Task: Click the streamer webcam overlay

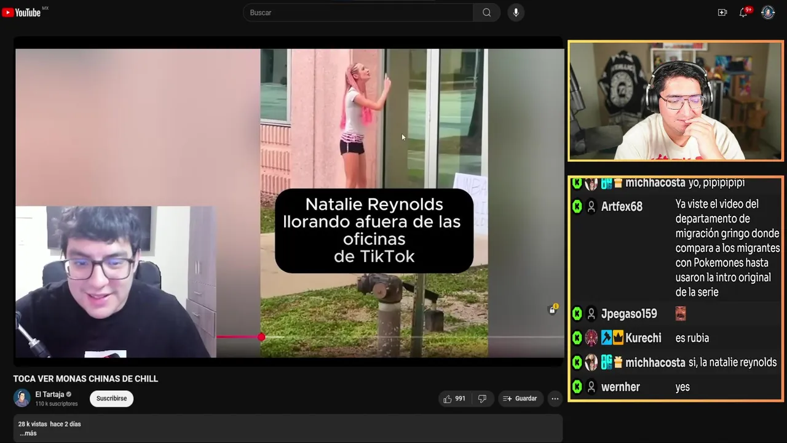Action: pyautogui.click(x=675, y=101)
